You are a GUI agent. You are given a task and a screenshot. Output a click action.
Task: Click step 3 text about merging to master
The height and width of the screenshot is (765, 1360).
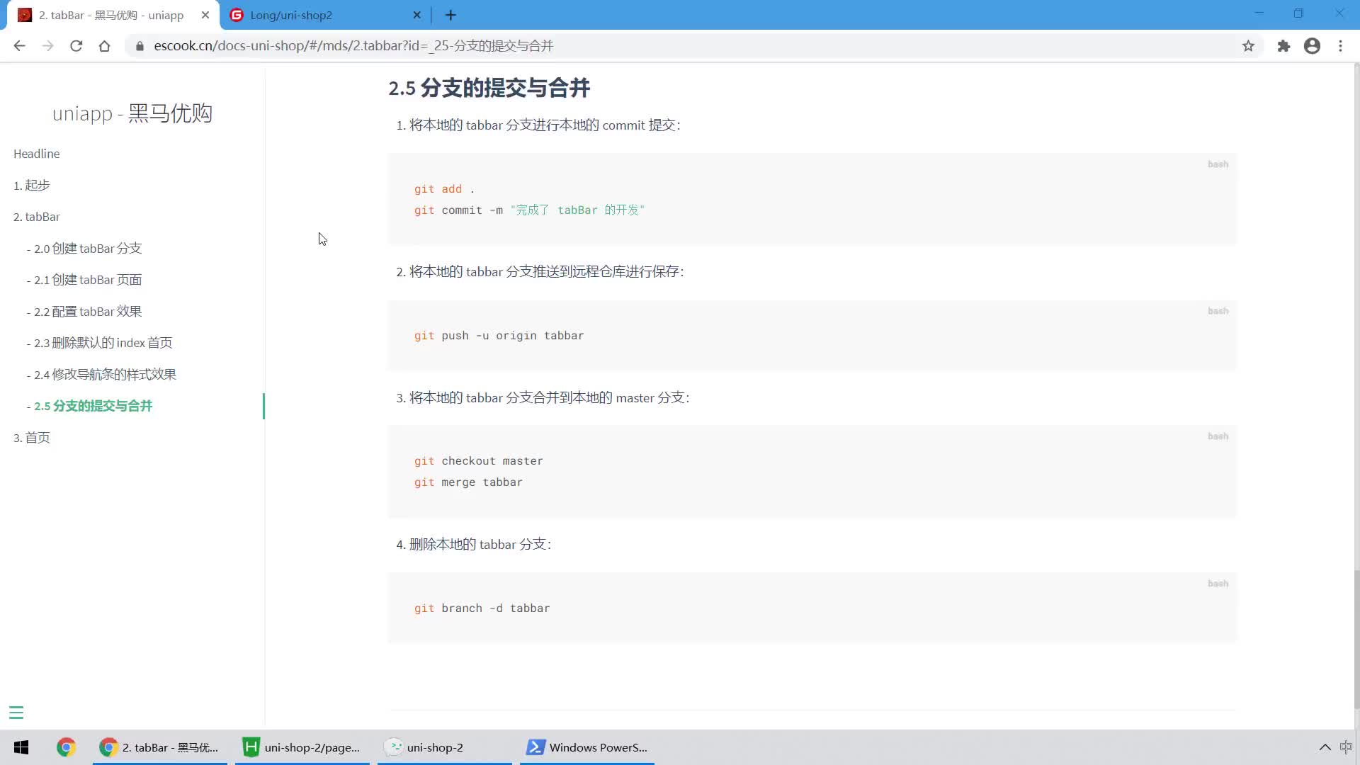[549, 398]
